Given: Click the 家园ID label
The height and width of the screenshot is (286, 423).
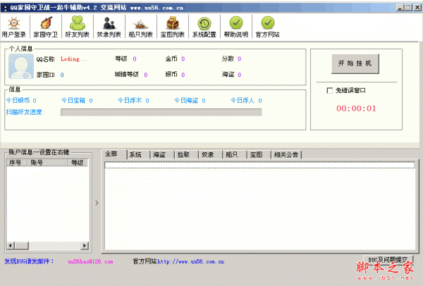Looking at the screenshot, I should [46, 75].
